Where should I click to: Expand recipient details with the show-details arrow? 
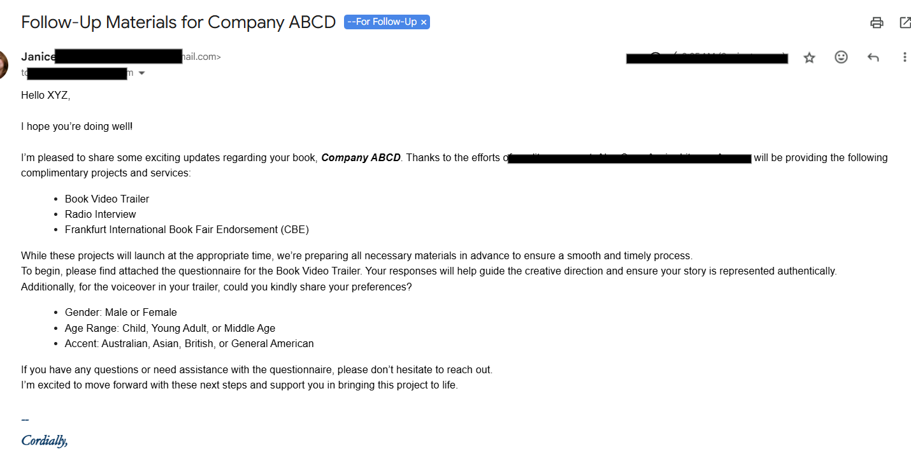click(141, 73)
